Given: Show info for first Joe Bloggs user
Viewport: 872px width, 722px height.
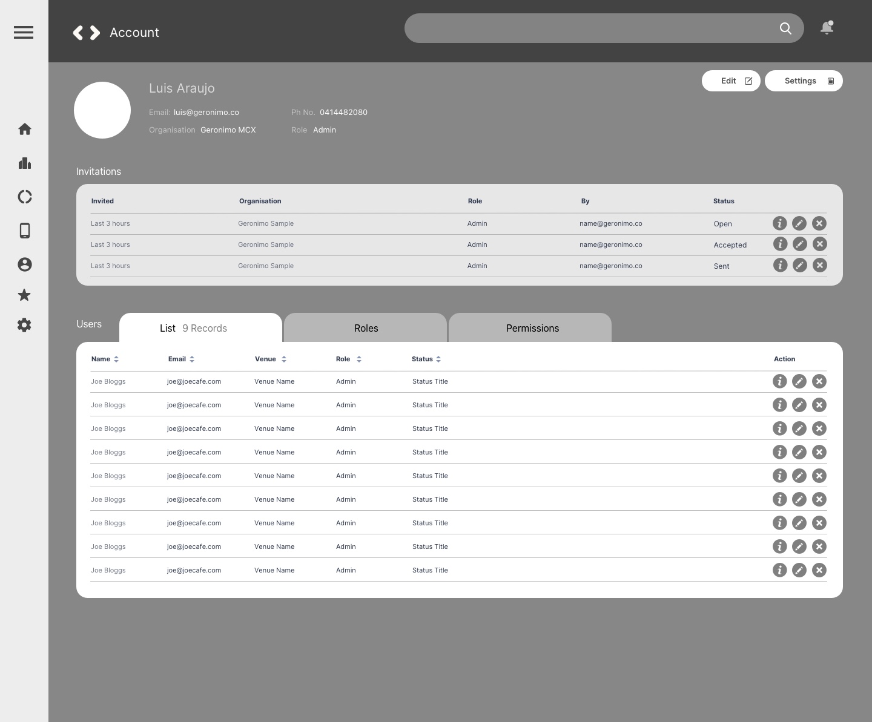Looking at the screenshot, I should (x=780, y=381).
